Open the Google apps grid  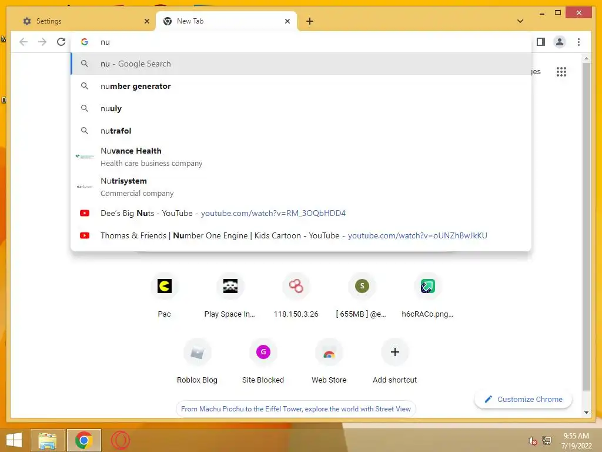pos(561,72)
